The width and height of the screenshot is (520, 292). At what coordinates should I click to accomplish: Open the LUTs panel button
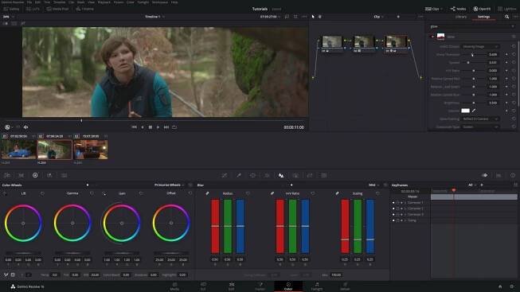point(33,9)
